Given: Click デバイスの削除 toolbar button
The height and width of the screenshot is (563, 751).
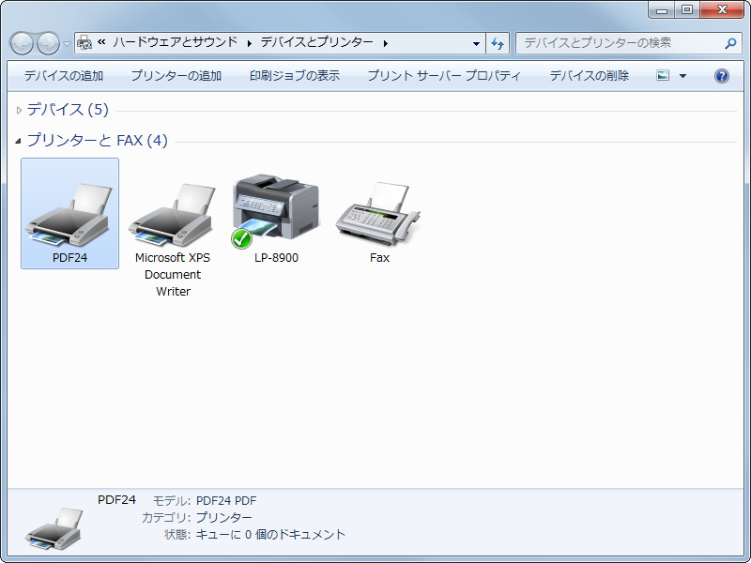Looking at the screenshot, I should (590, 76).
